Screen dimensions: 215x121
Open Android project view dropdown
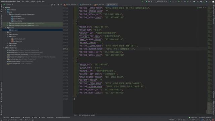pyautogui.click(x=8, y=5)
